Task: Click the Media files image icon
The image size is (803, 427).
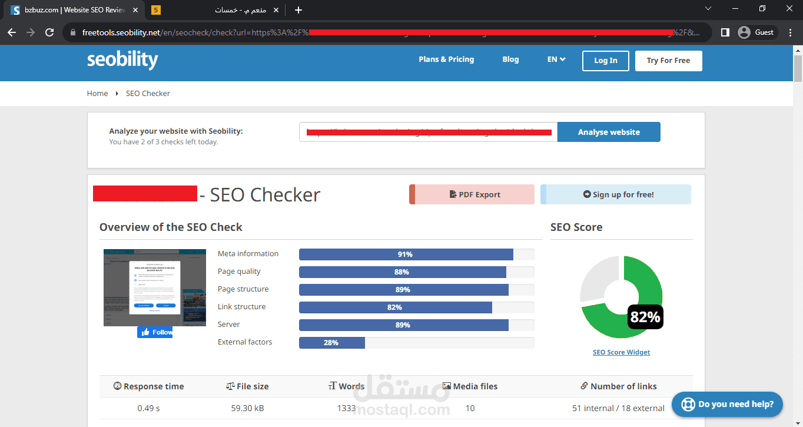Action: click(447, 386)
